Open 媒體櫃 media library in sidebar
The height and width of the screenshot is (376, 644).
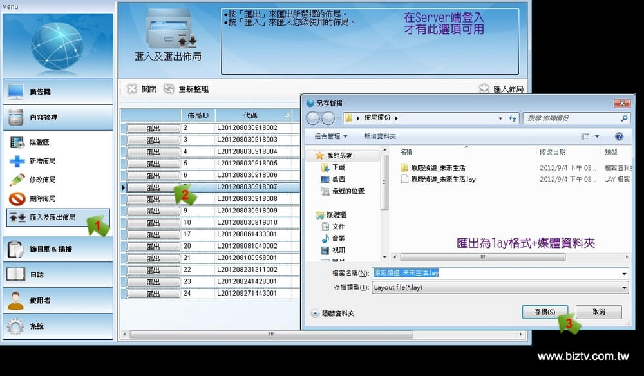(17, 142)
